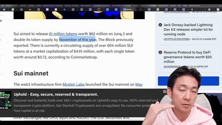Click the 06/23/23 4:54AM EDT timestamp
The width and height of the screenshot is (222, 125).
[204, 39]
